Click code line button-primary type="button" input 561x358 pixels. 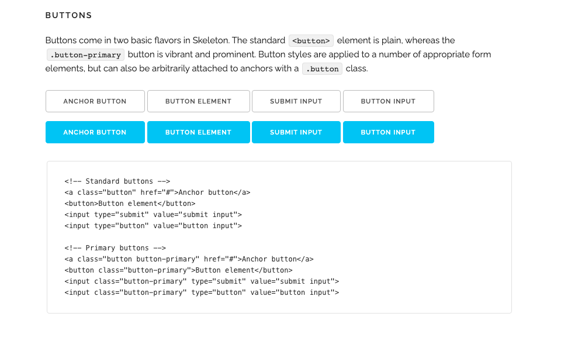(x=202, y=292)
